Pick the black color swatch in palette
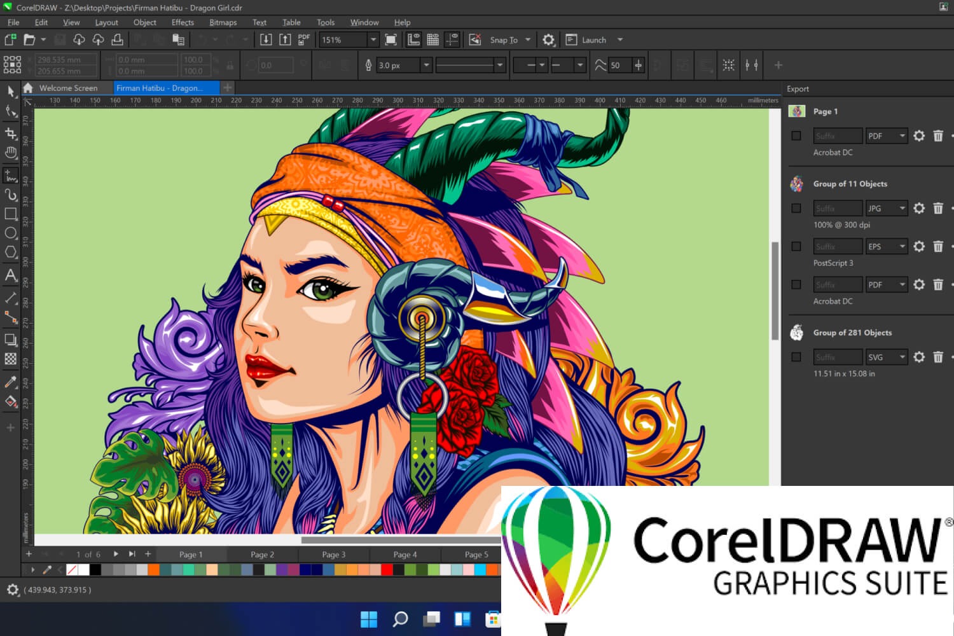 tap(95, 570)
